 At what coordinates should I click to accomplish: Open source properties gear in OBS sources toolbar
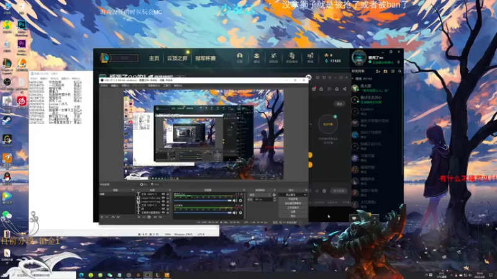click(x=149, y=218)
